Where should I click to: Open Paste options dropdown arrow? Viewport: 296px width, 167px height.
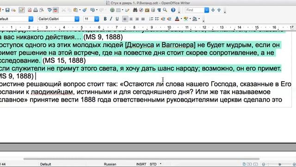80,10
